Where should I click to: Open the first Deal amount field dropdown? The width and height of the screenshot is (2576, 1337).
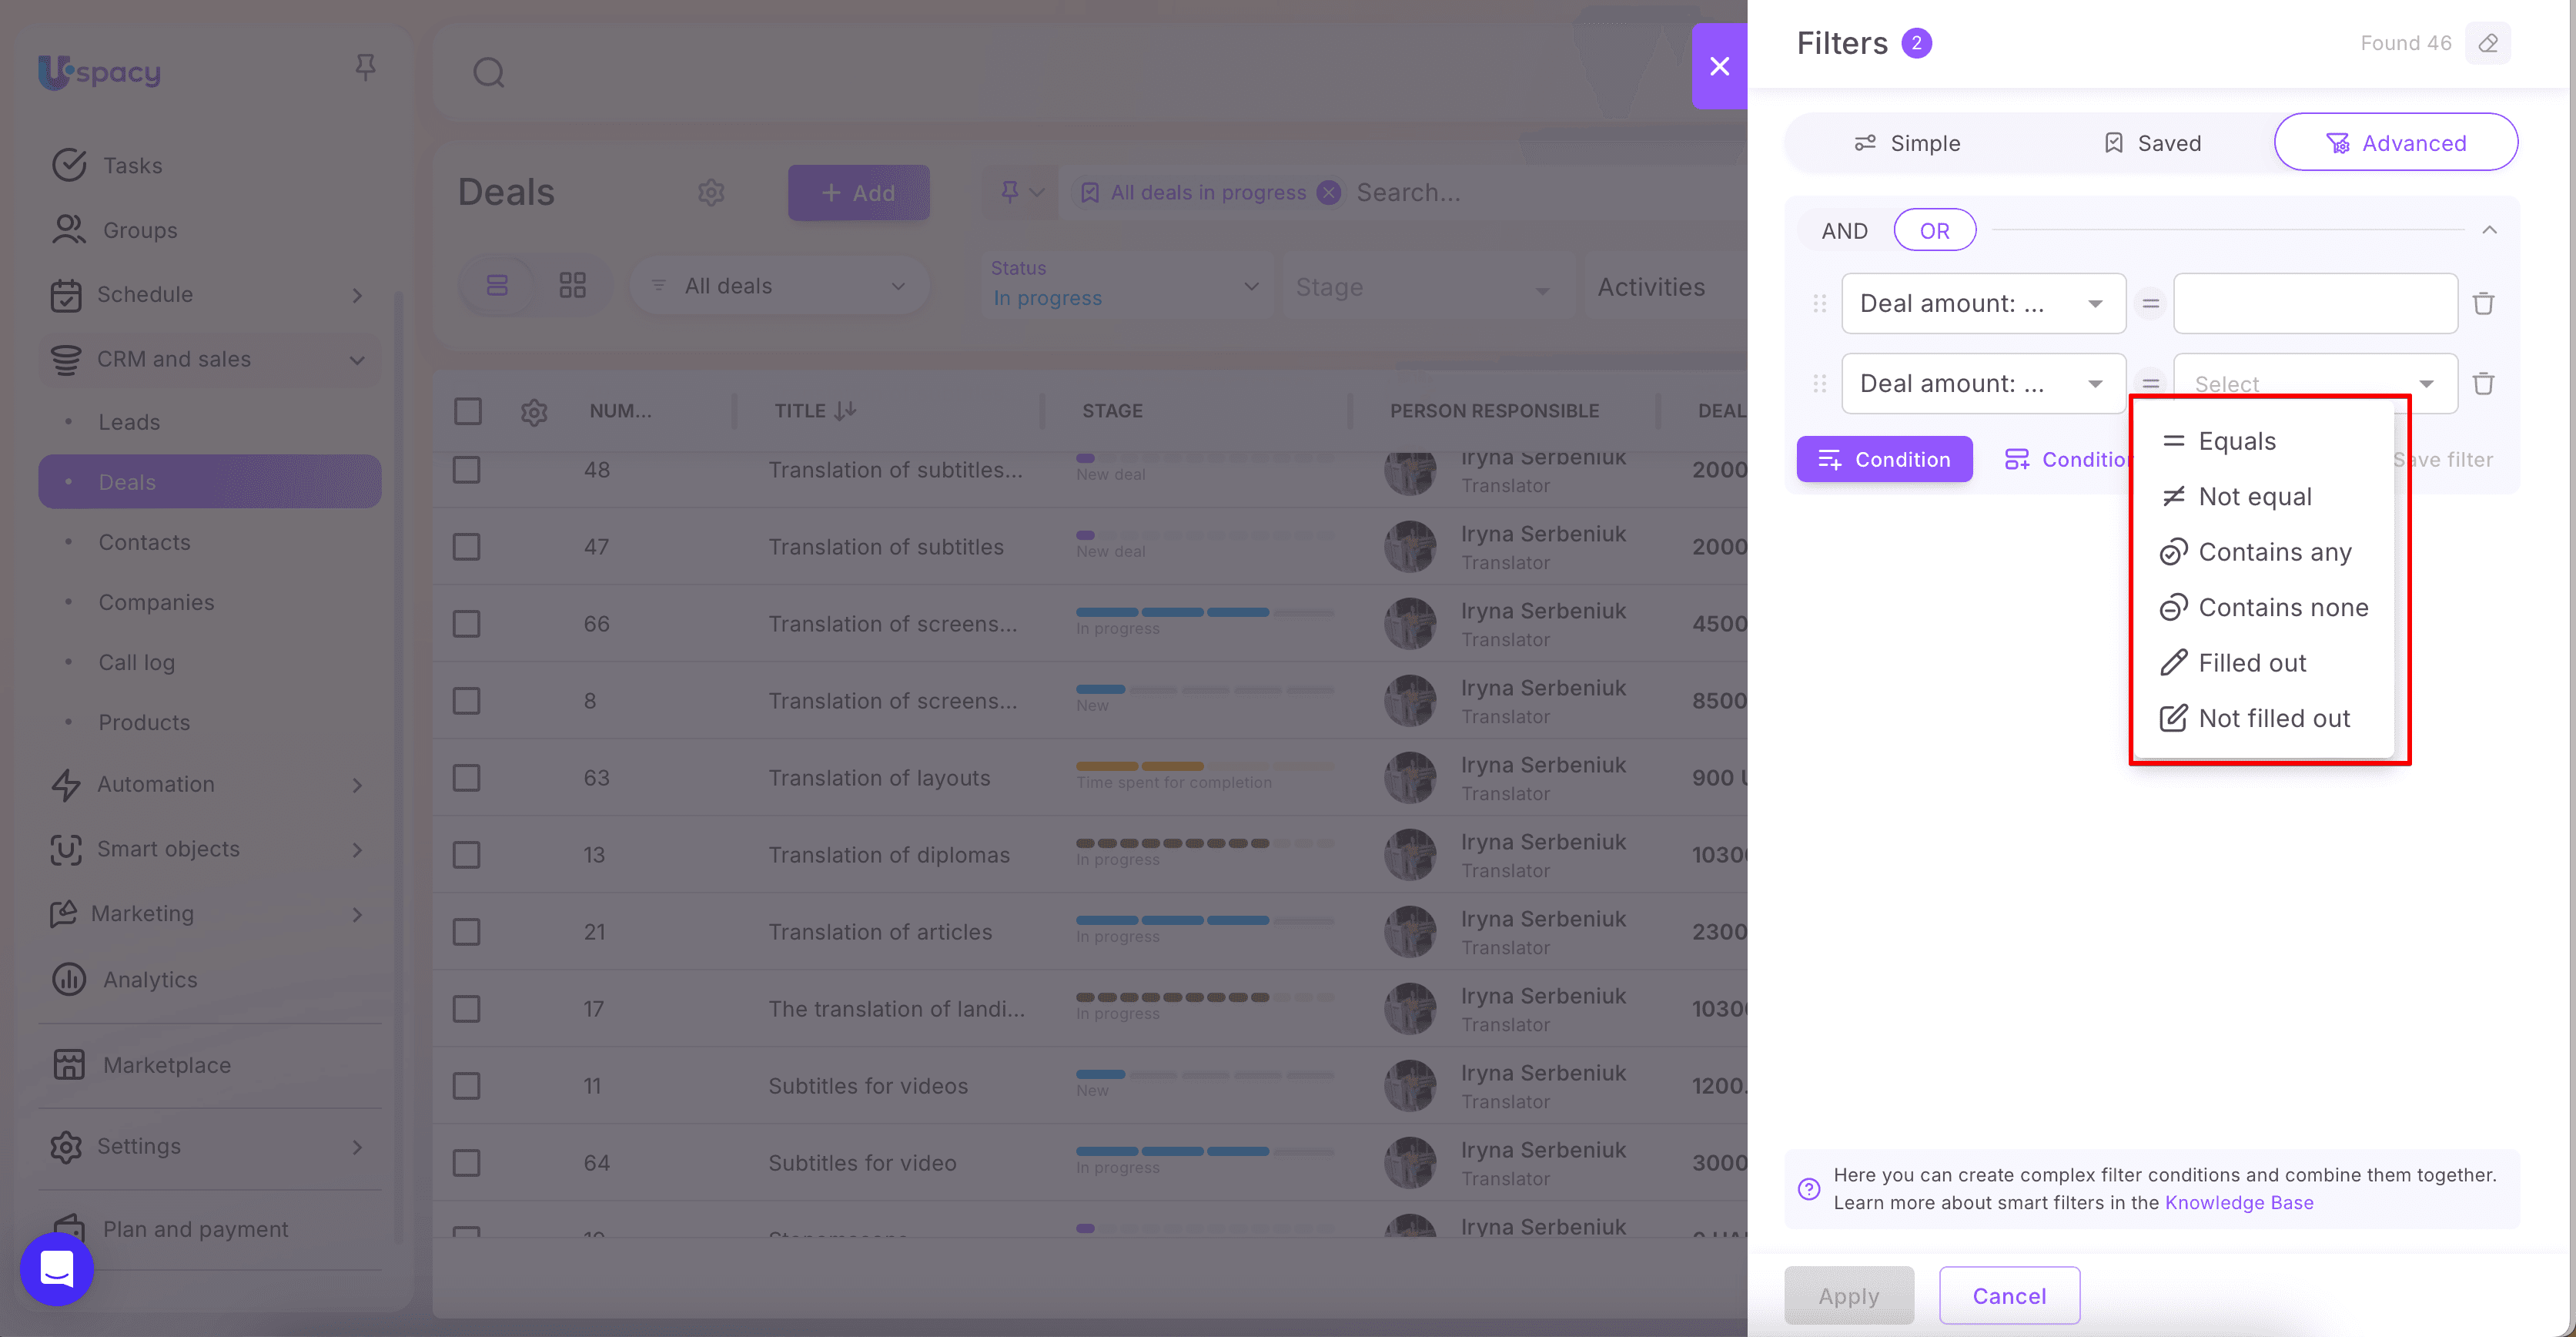(1983, 303)
